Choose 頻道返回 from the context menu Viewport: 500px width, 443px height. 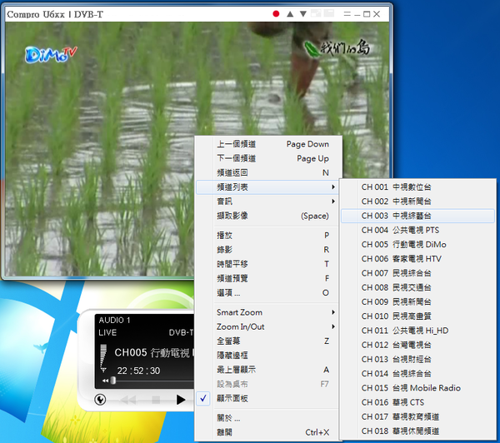[x=268, y=172]
